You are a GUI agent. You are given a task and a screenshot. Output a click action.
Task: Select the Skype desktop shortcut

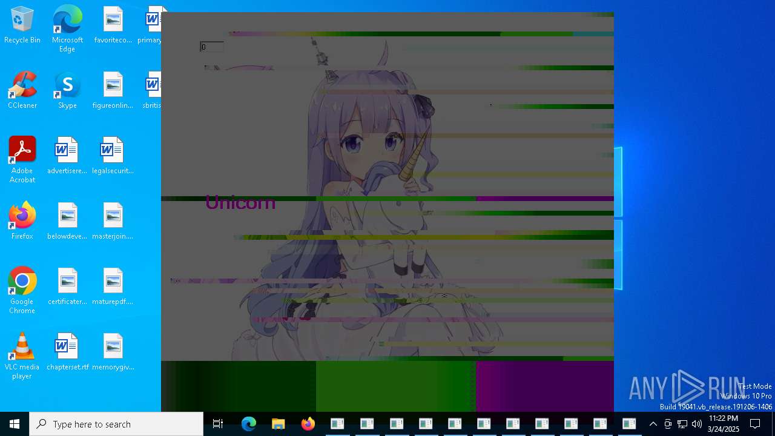tap(67, 91)
